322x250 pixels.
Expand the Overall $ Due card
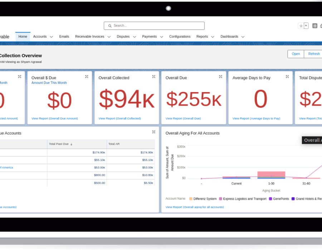coord(87,76)
